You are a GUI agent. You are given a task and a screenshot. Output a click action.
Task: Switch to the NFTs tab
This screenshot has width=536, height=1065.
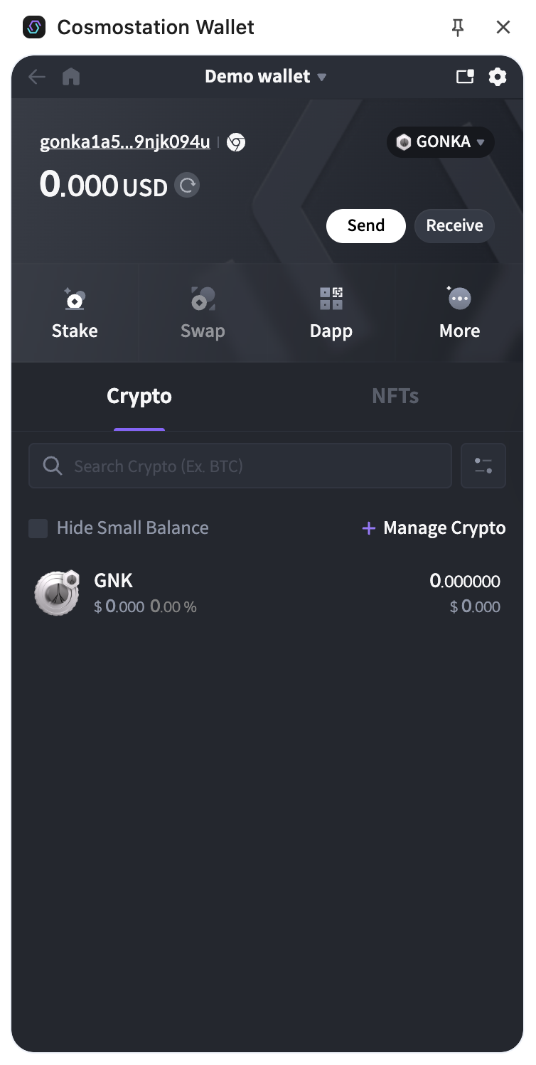(395, 396)
